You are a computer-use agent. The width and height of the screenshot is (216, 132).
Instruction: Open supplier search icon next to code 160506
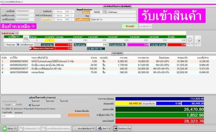pyautogui.click(x=105, y=12)
